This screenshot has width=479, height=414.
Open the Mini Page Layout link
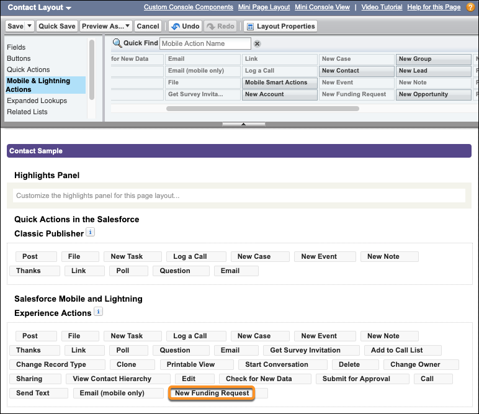pyautogui.click(x=264, y=7)
